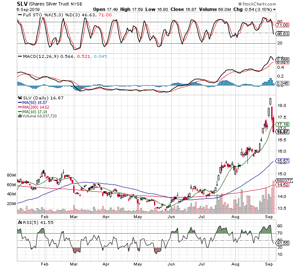Click the RSI(5) 41.55 legend text

38,222
